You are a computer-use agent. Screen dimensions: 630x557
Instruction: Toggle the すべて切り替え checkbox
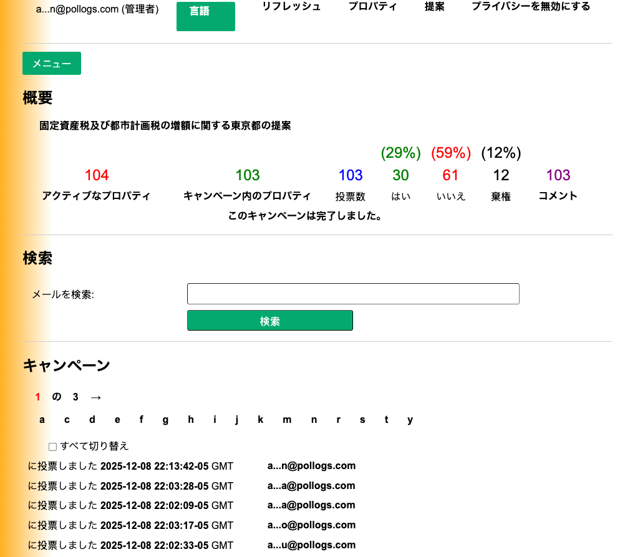[x=53, y=446]
